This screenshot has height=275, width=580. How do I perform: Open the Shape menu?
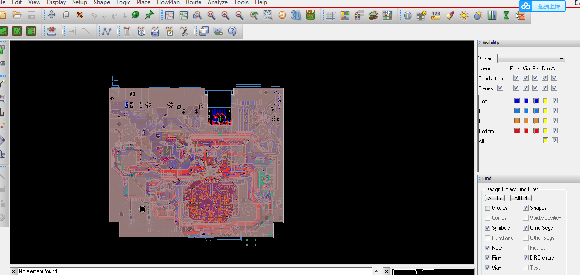tap(102, 3)
